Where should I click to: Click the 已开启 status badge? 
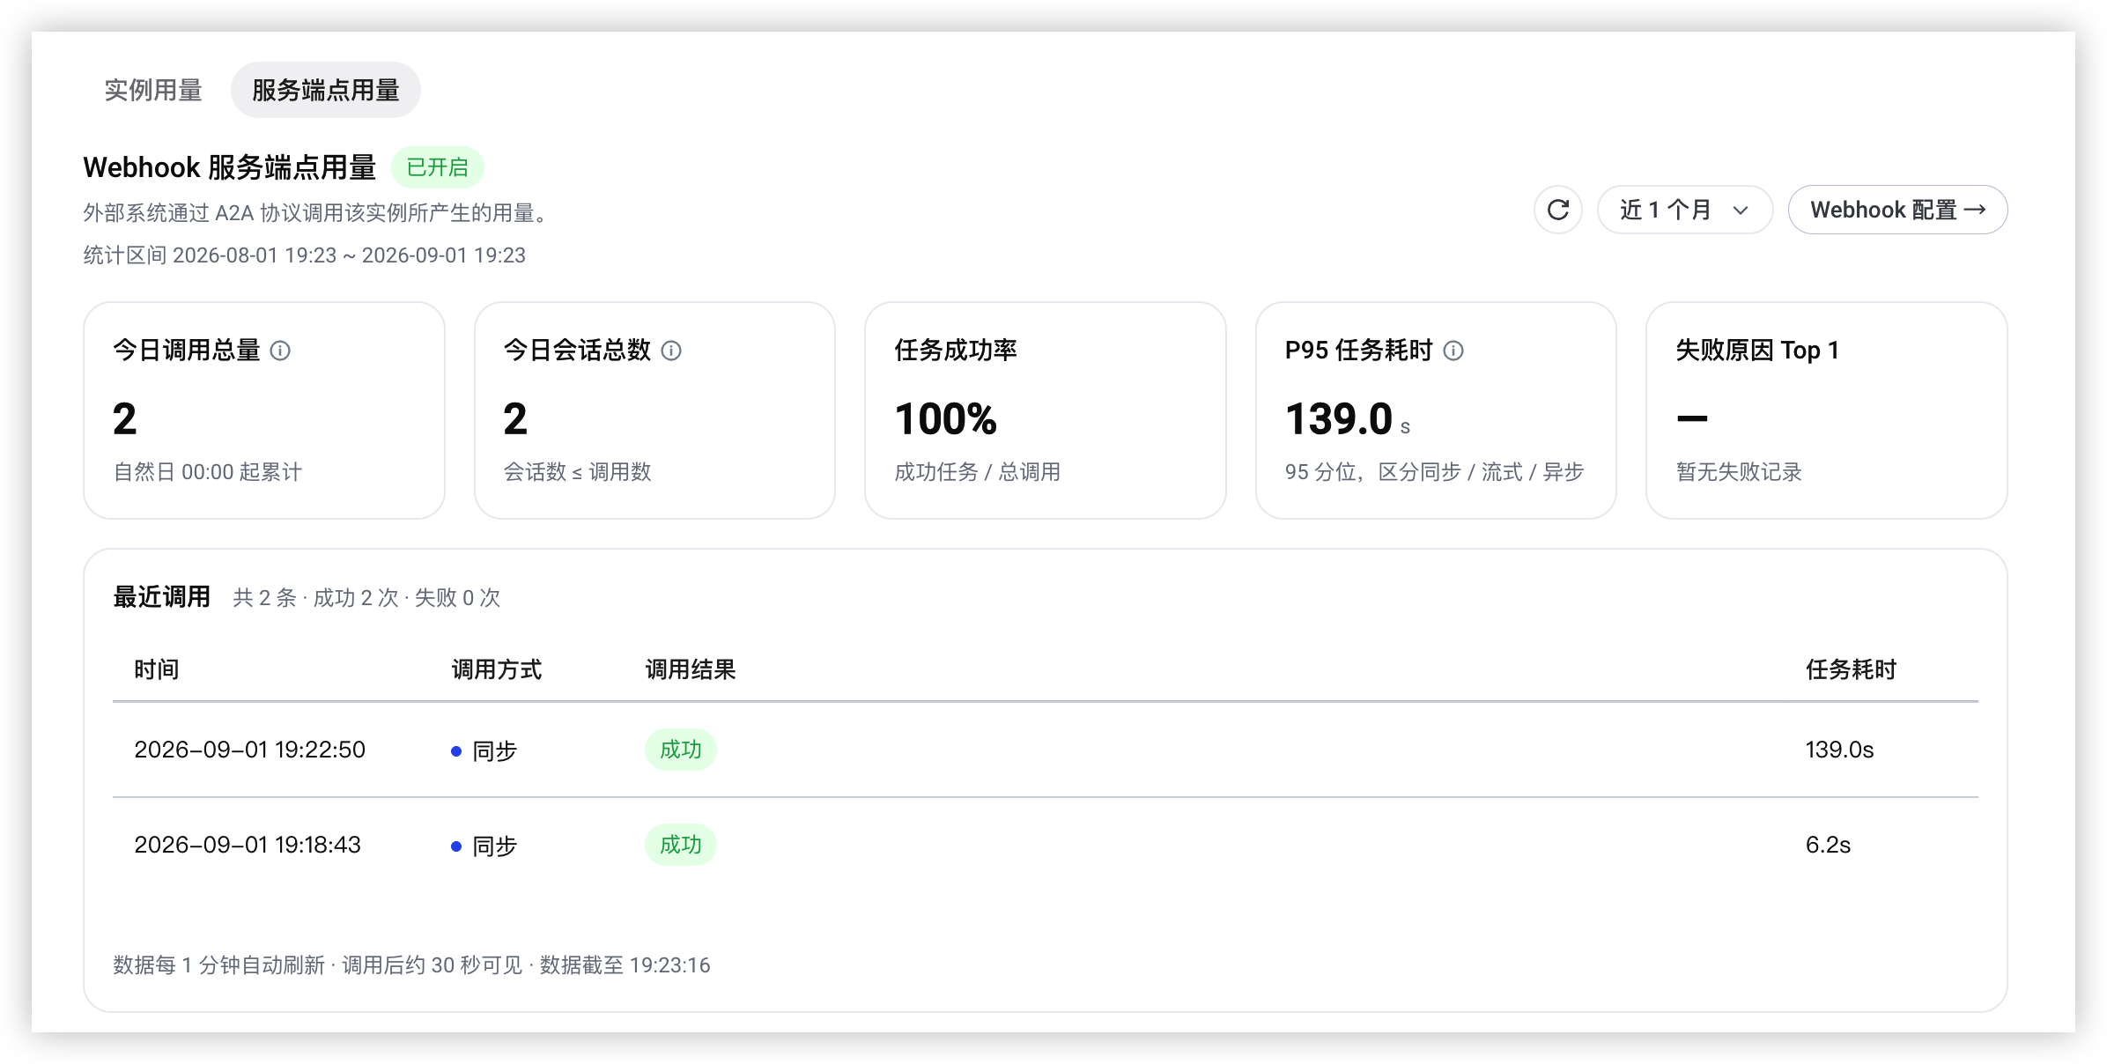coord(438,167)
